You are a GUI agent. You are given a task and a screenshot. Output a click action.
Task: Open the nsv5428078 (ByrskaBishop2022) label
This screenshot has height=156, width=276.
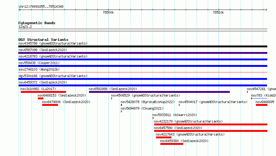[x=148, y=102]
